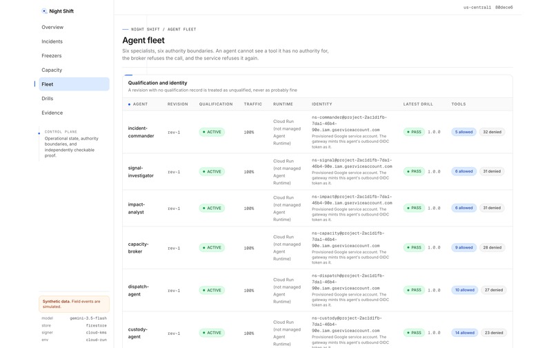Screen dimensions: 556x348
Task: Open the 23 denied tools pill
Action: [494, 333]
